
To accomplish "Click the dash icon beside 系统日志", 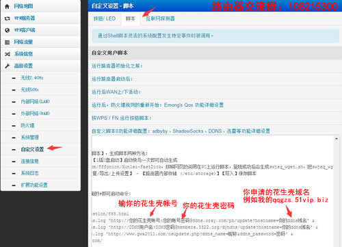I will tap(14, 173).
